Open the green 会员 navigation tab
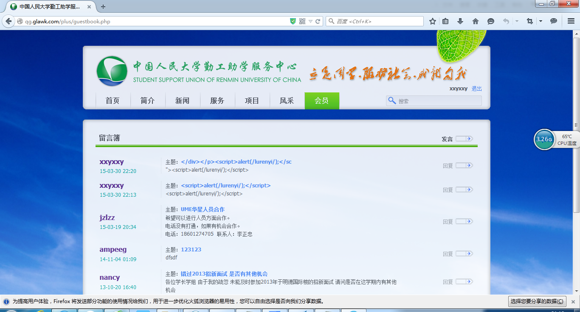 coord(322,101)
